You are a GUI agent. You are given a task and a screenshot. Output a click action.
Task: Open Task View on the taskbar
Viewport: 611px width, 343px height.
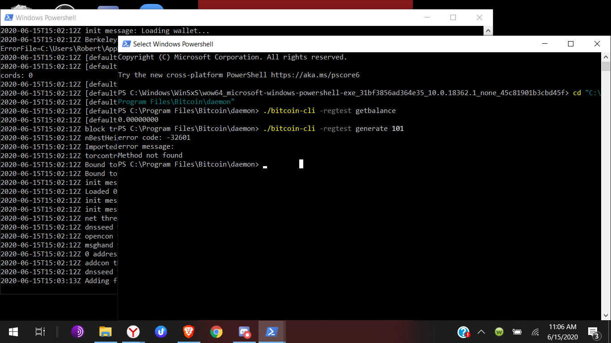click(40, 332)
